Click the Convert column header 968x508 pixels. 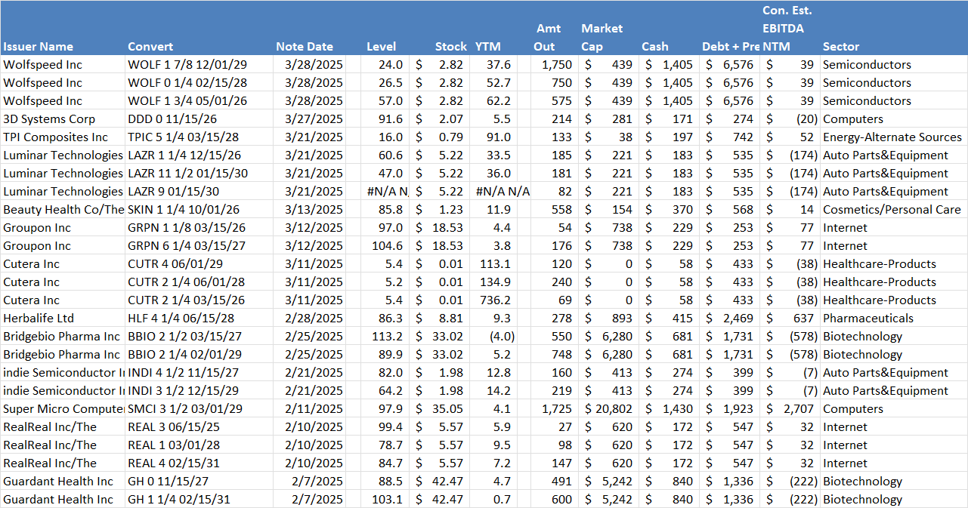(x=150, y=46)
